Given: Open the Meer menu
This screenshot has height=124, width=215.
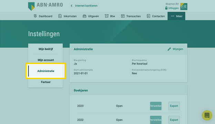Looking at the screenshot, I should pyautogui.click(x=176, y=16).
